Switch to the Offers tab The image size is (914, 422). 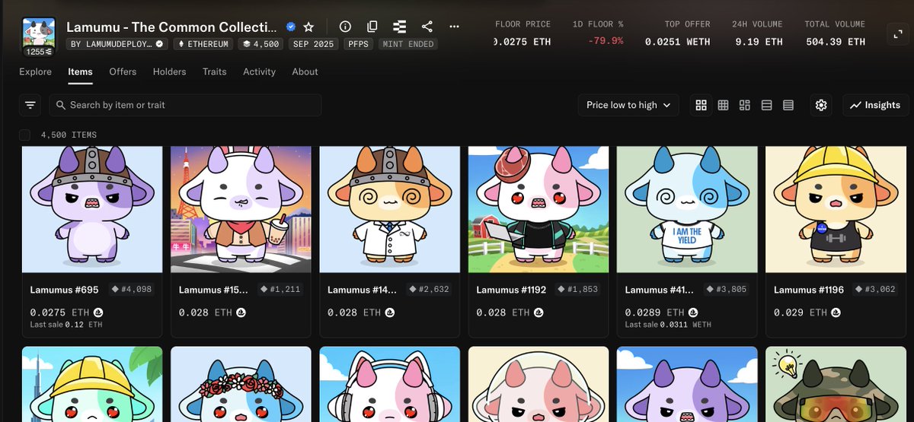pyautogui.click(x=123, y=71)
